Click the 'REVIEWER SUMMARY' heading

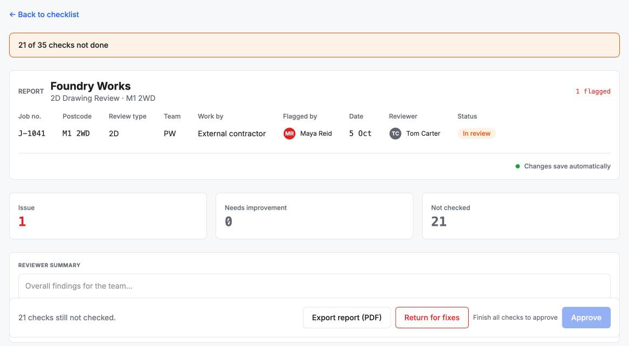click(x=49, y=265)
